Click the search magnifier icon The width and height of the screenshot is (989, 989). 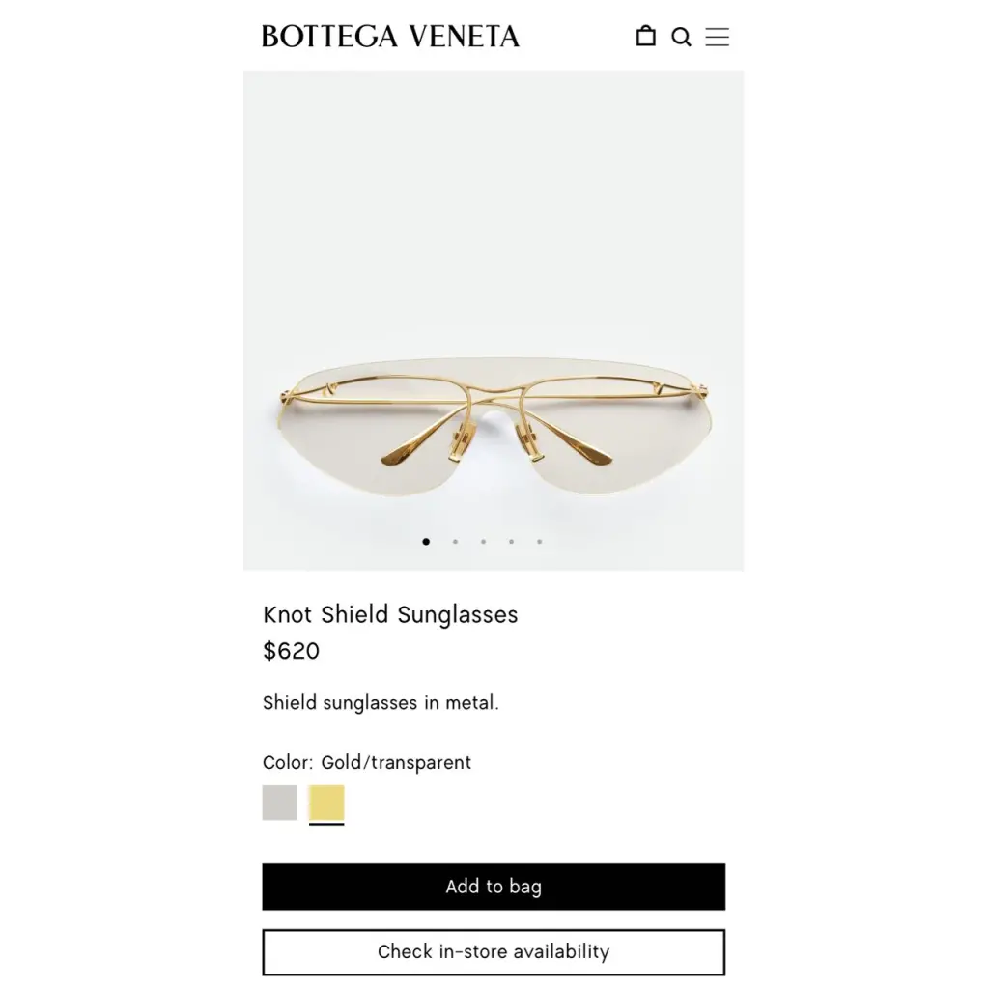[681, 37]
